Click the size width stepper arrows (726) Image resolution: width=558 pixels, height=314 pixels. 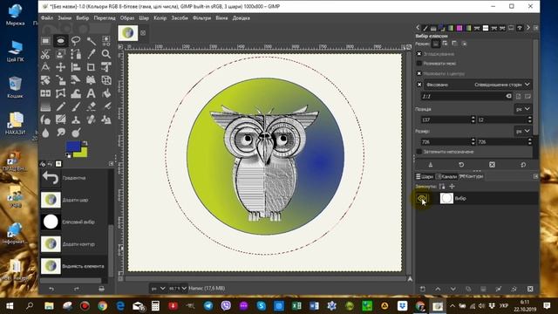coord(473,141)
